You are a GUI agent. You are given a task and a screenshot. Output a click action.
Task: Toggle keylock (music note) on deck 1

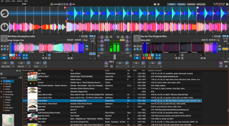click(x=8, y=49)
